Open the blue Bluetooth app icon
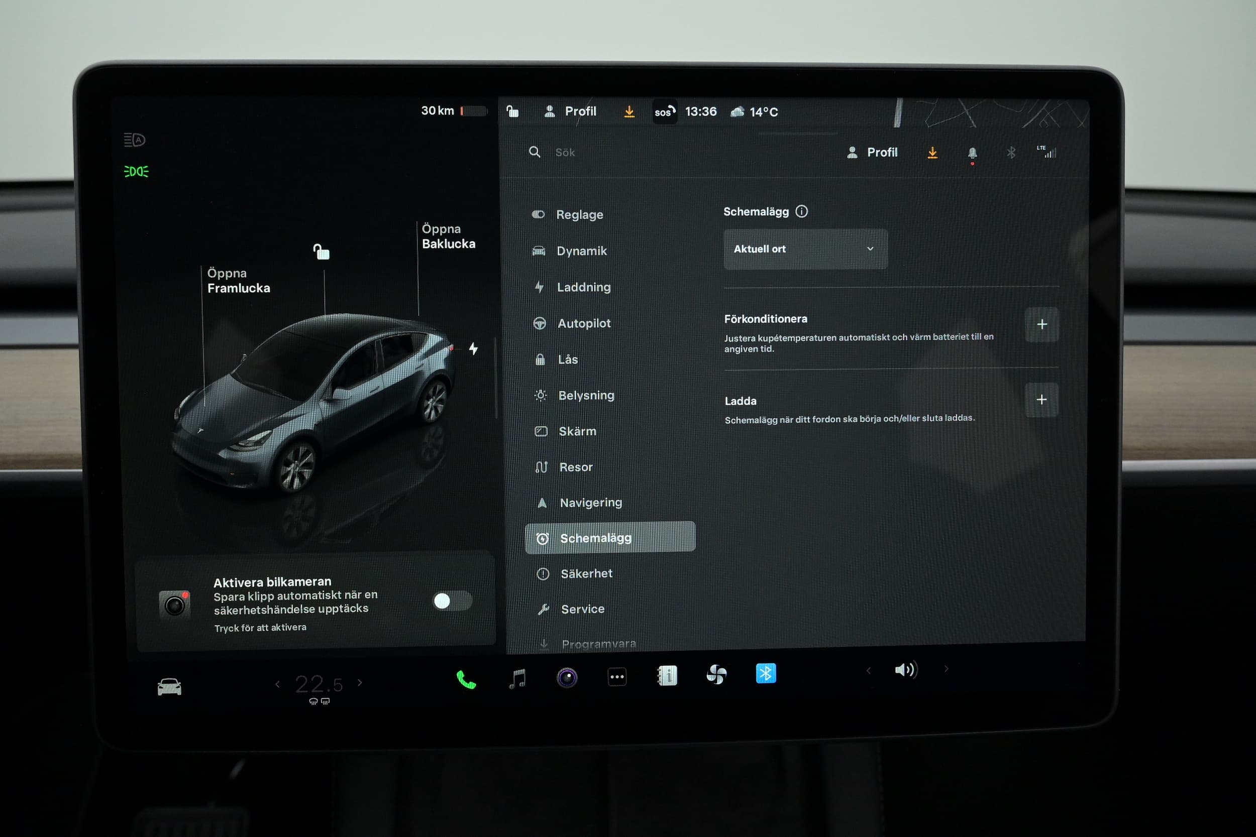 (766, 673)
